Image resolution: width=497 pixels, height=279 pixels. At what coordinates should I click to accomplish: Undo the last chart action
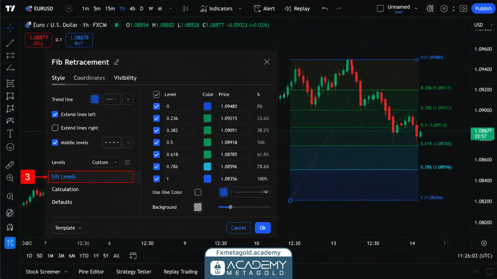coord(325,9)
